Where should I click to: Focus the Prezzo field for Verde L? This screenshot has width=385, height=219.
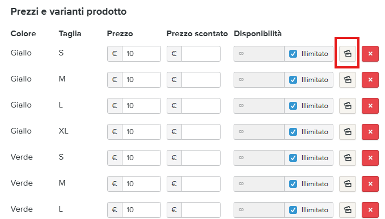click(x=141, y=210)
